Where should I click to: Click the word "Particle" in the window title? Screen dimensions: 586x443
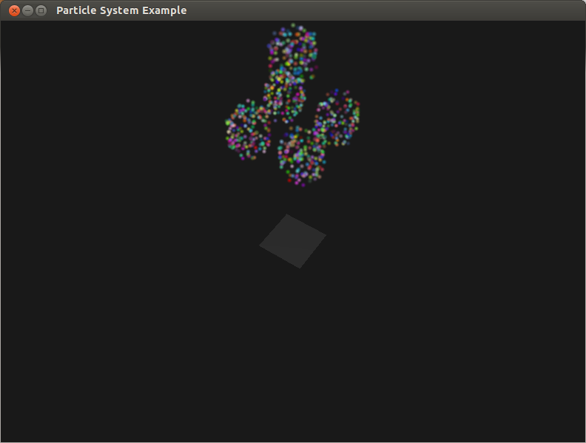pos(76,10)
